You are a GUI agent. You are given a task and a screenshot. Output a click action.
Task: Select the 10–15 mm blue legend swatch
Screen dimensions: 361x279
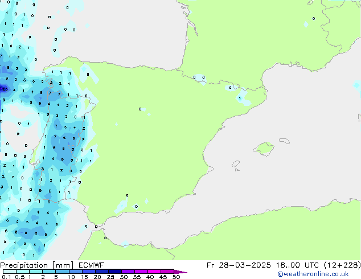[x=75, y=272]
